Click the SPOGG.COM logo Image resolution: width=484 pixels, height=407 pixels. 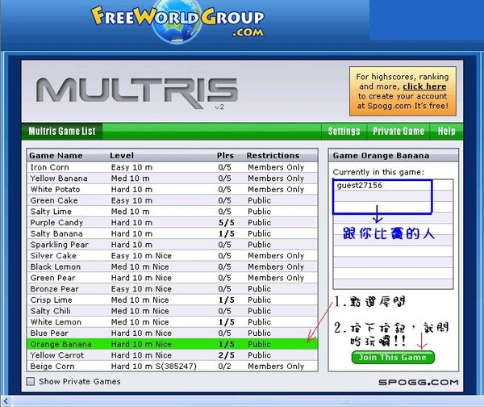[x=418, y=382]
